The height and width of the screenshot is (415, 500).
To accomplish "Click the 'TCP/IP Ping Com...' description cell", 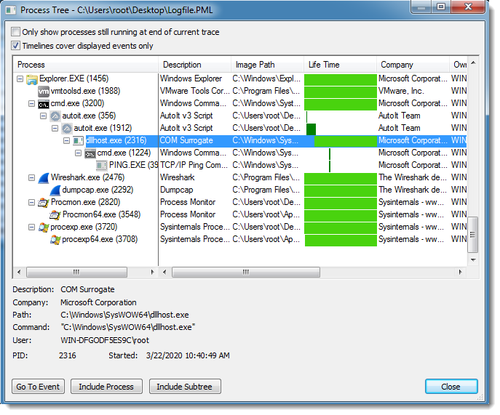I will point(194,166).
